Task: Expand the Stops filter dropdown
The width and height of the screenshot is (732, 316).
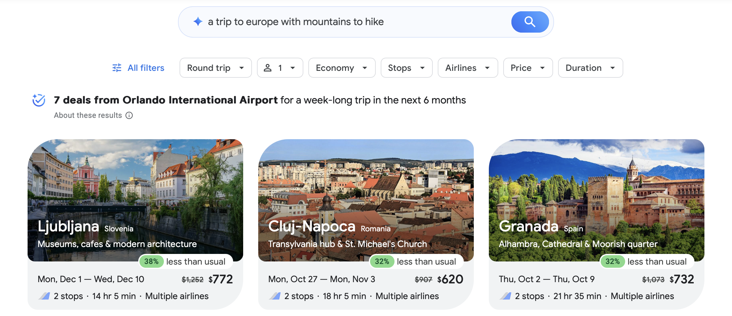Action: click(x=406, y=68)
